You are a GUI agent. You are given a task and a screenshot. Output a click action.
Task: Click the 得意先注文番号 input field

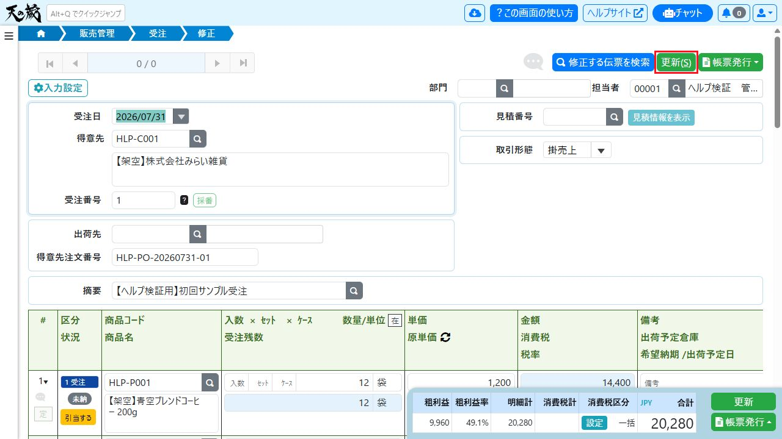(185, 257)
